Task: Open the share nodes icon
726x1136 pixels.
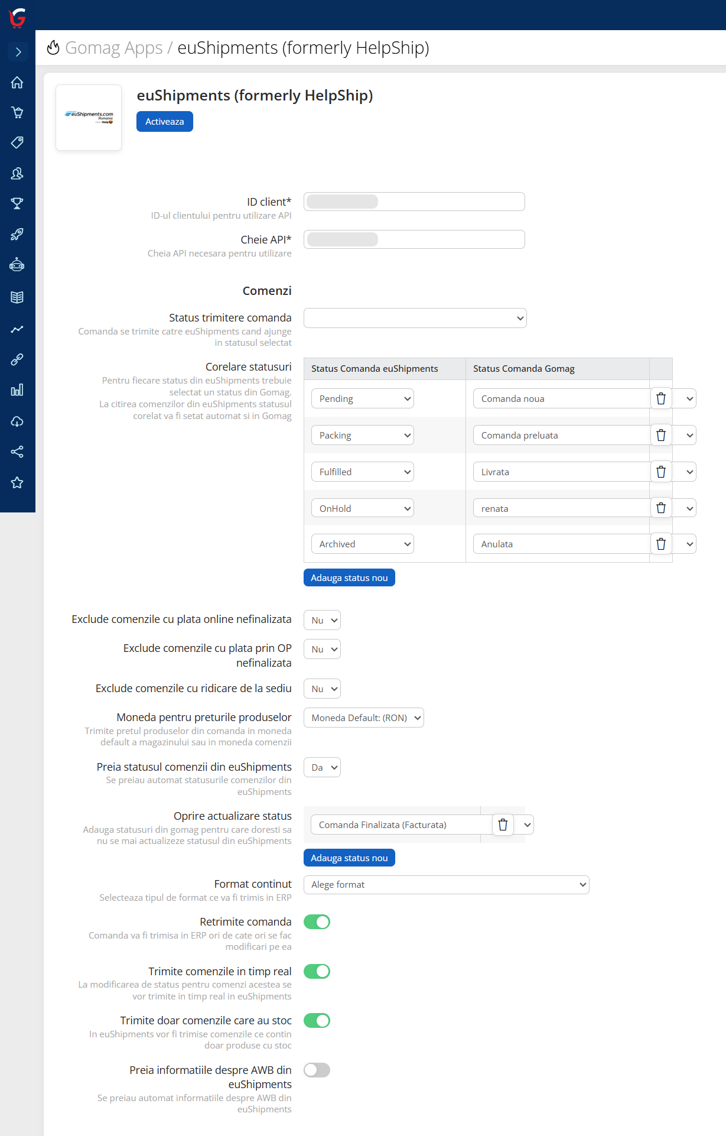Action: click(x=17, y=452)
